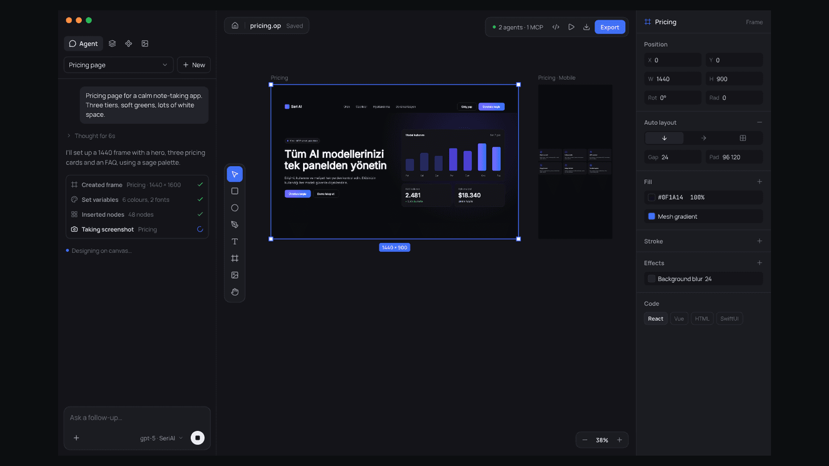Click the Export button
The image size is (829, 466).
610,27
